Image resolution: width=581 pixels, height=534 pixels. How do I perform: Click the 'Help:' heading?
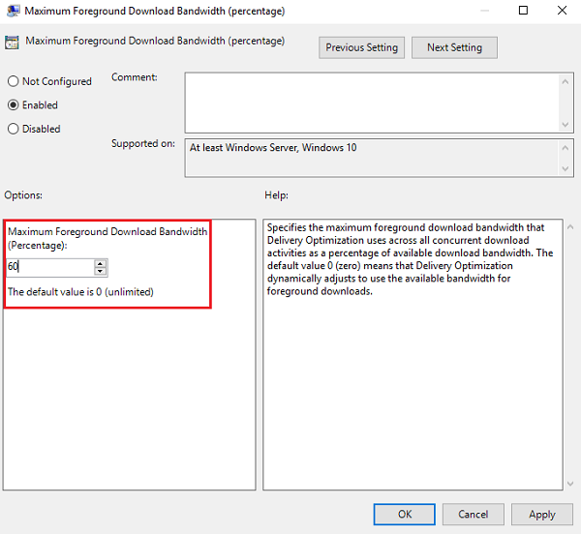tap(276, 195)
